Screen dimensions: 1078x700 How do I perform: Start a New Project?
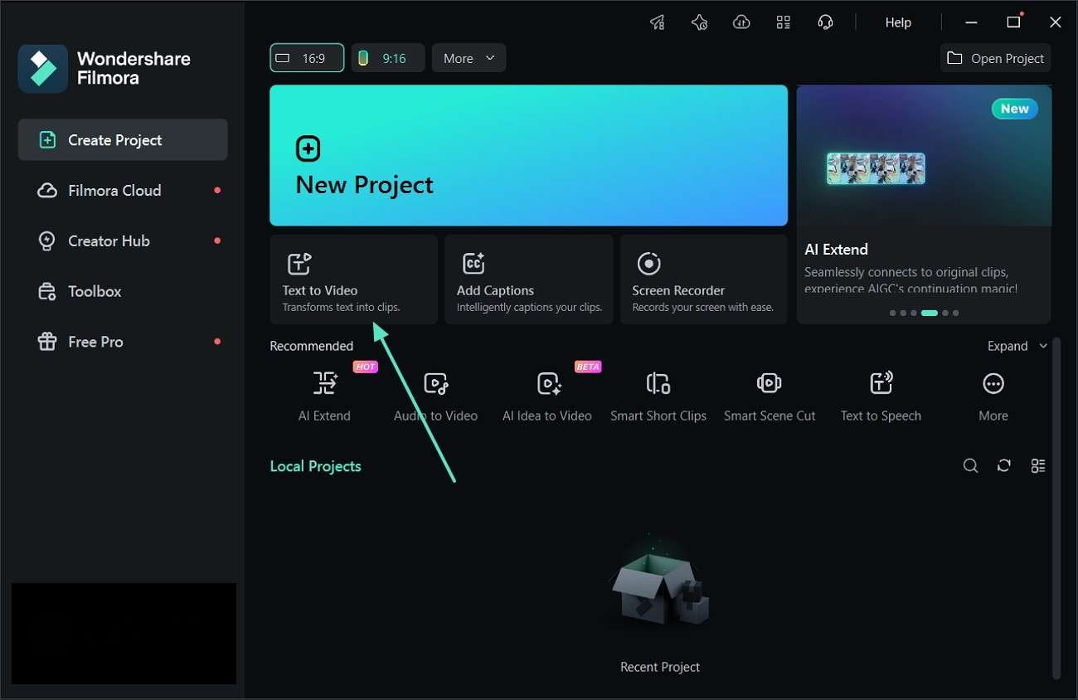coord(528,155)
